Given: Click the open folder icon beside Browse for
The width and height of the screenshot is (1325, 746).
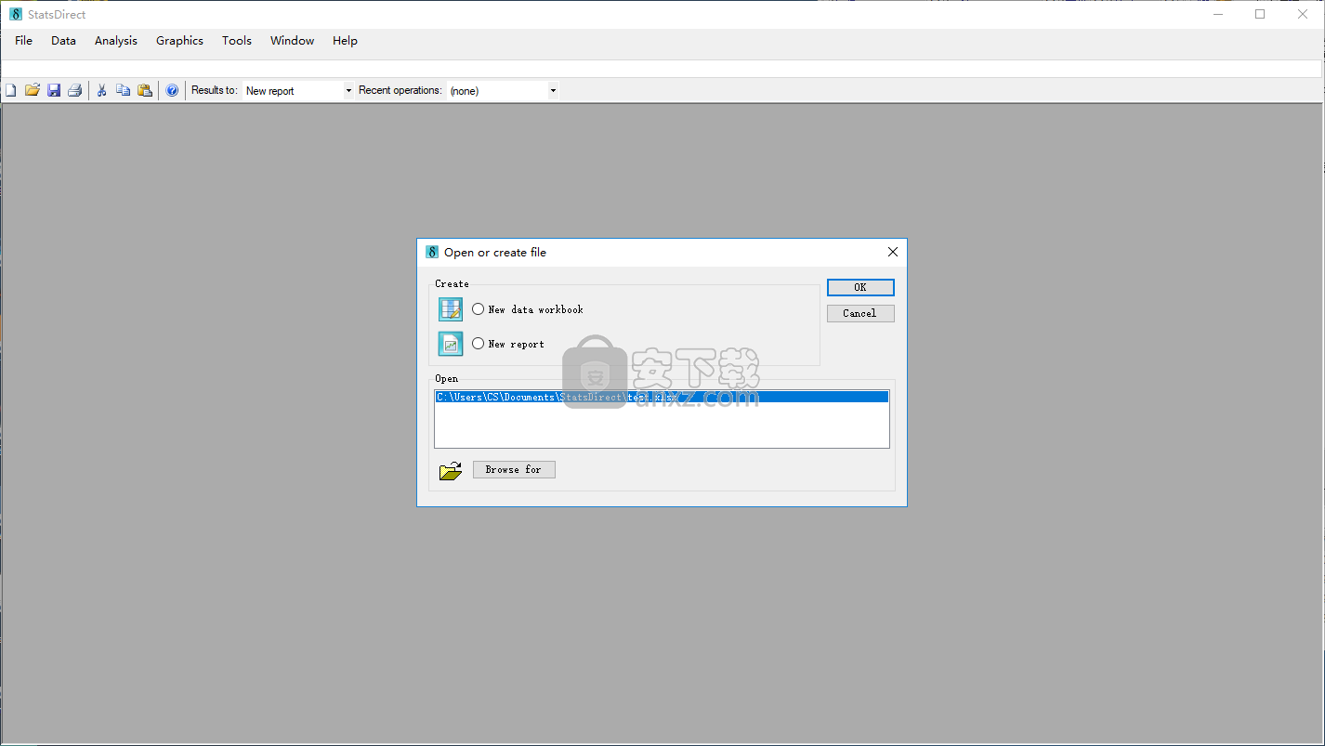Looking at the screenshot, I should 451,471.
